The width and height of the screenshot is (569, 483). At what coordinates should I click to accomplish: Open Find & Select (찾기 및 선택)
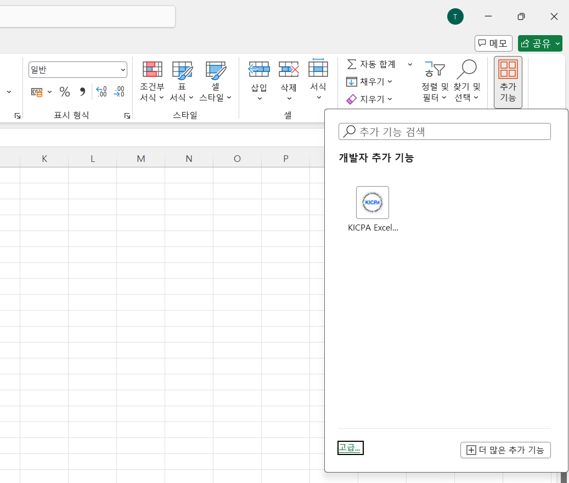(466, 81)
